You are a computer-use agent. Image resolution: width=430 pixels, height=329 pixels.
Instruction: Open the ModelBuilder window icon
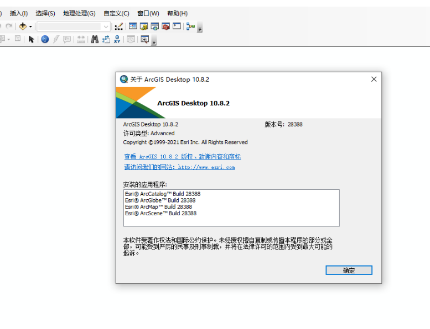click(x=190, y=26)
